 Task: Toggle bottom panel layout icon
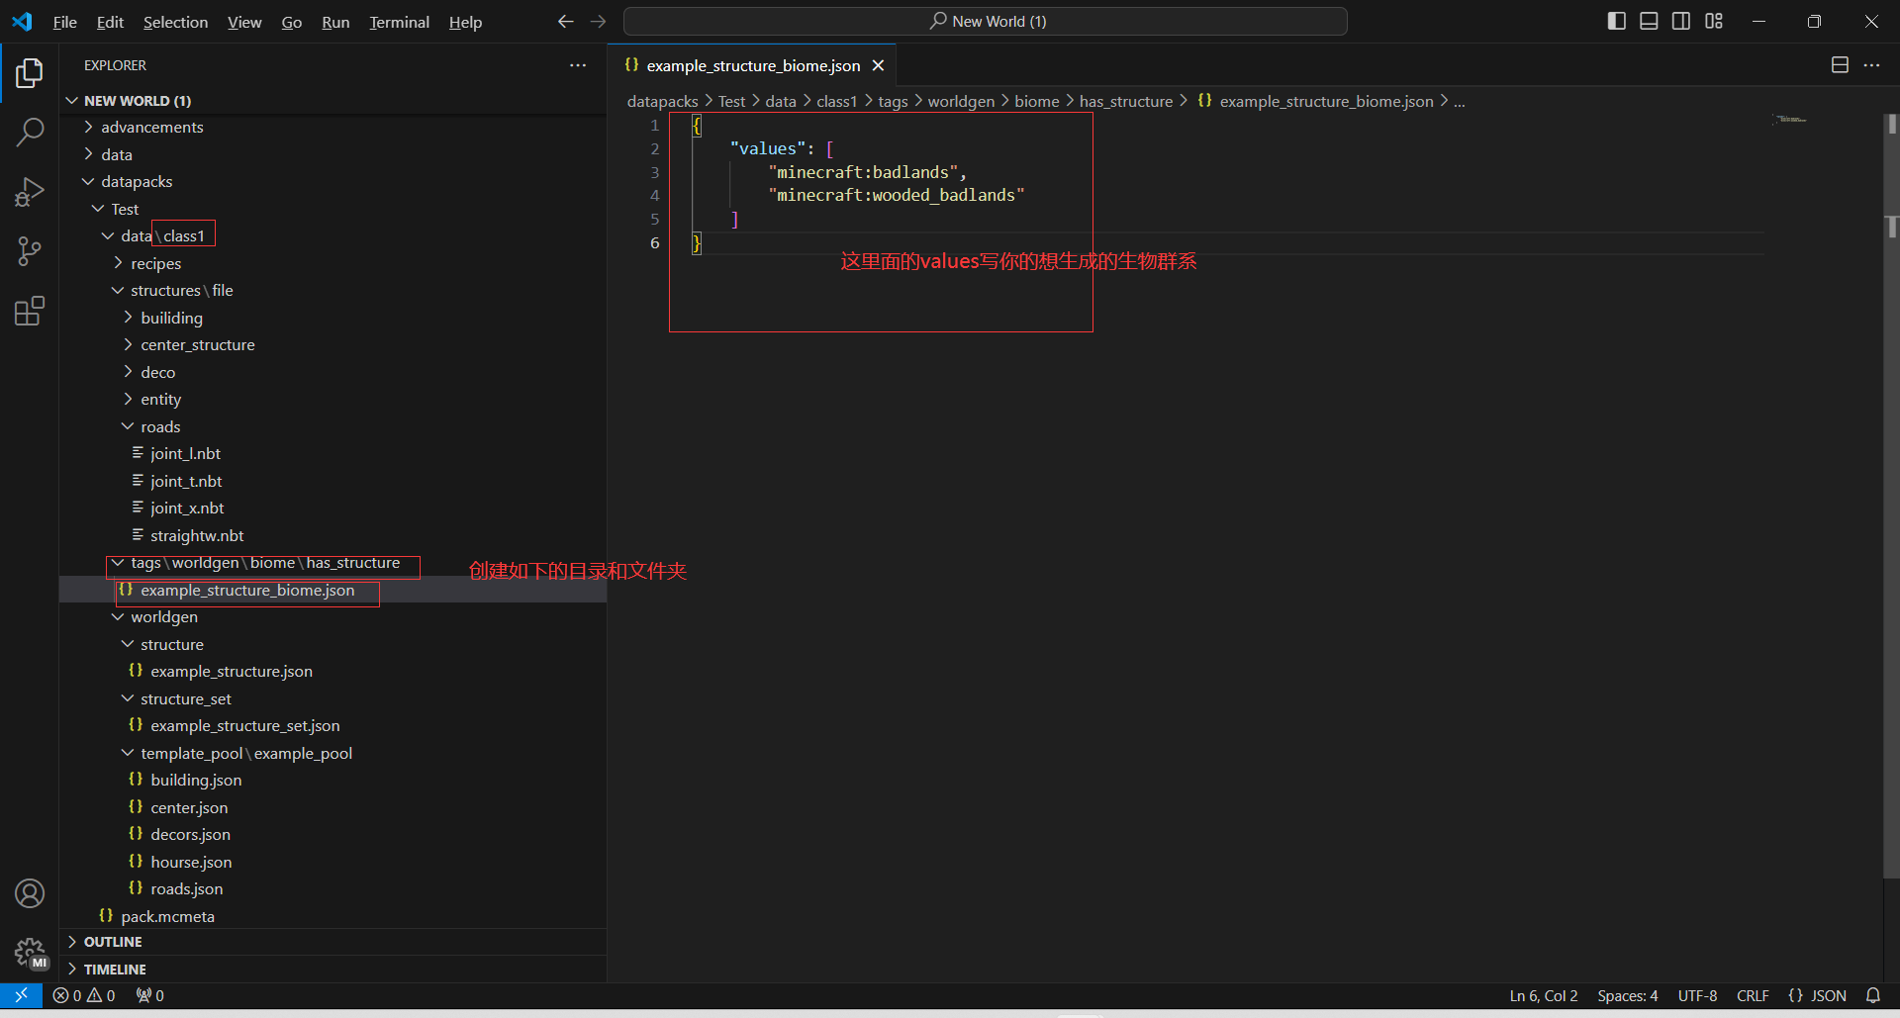(1649, 21)
